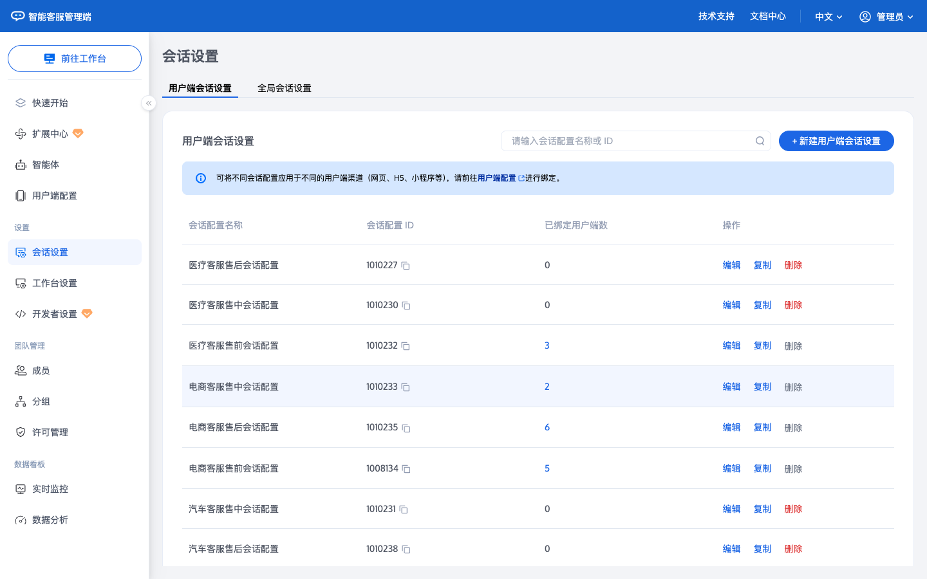The height and width of the screenshot is (579, 927).
Task: Copy config ID 1010231
Action: tap(404, 510)
